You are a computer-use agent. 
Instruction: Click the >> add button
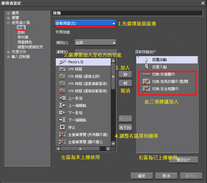pyautogui.click(x=125, y=75)
